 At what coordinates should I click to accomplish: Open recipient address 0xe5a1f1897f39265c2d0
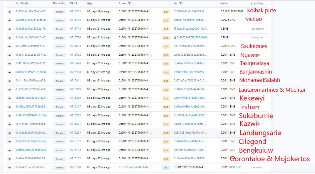tap(190, 72)
